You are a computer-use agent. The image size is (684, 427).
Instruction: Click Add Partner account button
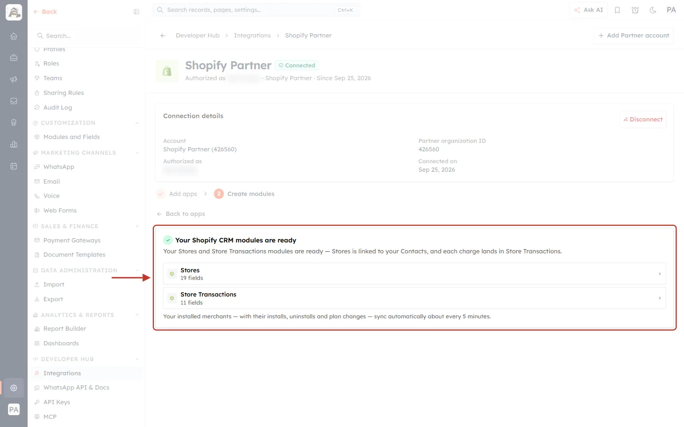(634, 36)
